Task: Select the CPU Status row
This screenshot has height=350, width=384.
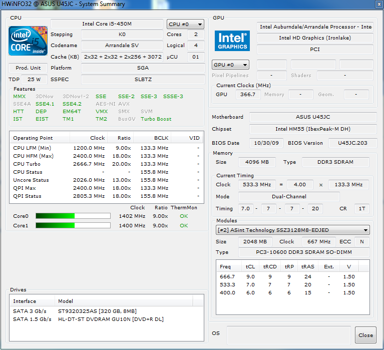Action: pos(107,172)
